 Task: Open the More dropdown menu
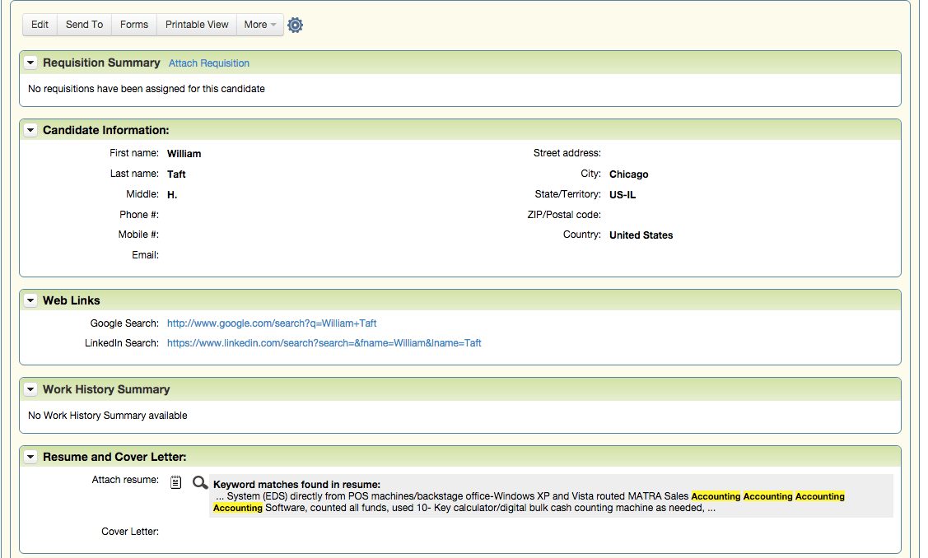pos(260,25)
